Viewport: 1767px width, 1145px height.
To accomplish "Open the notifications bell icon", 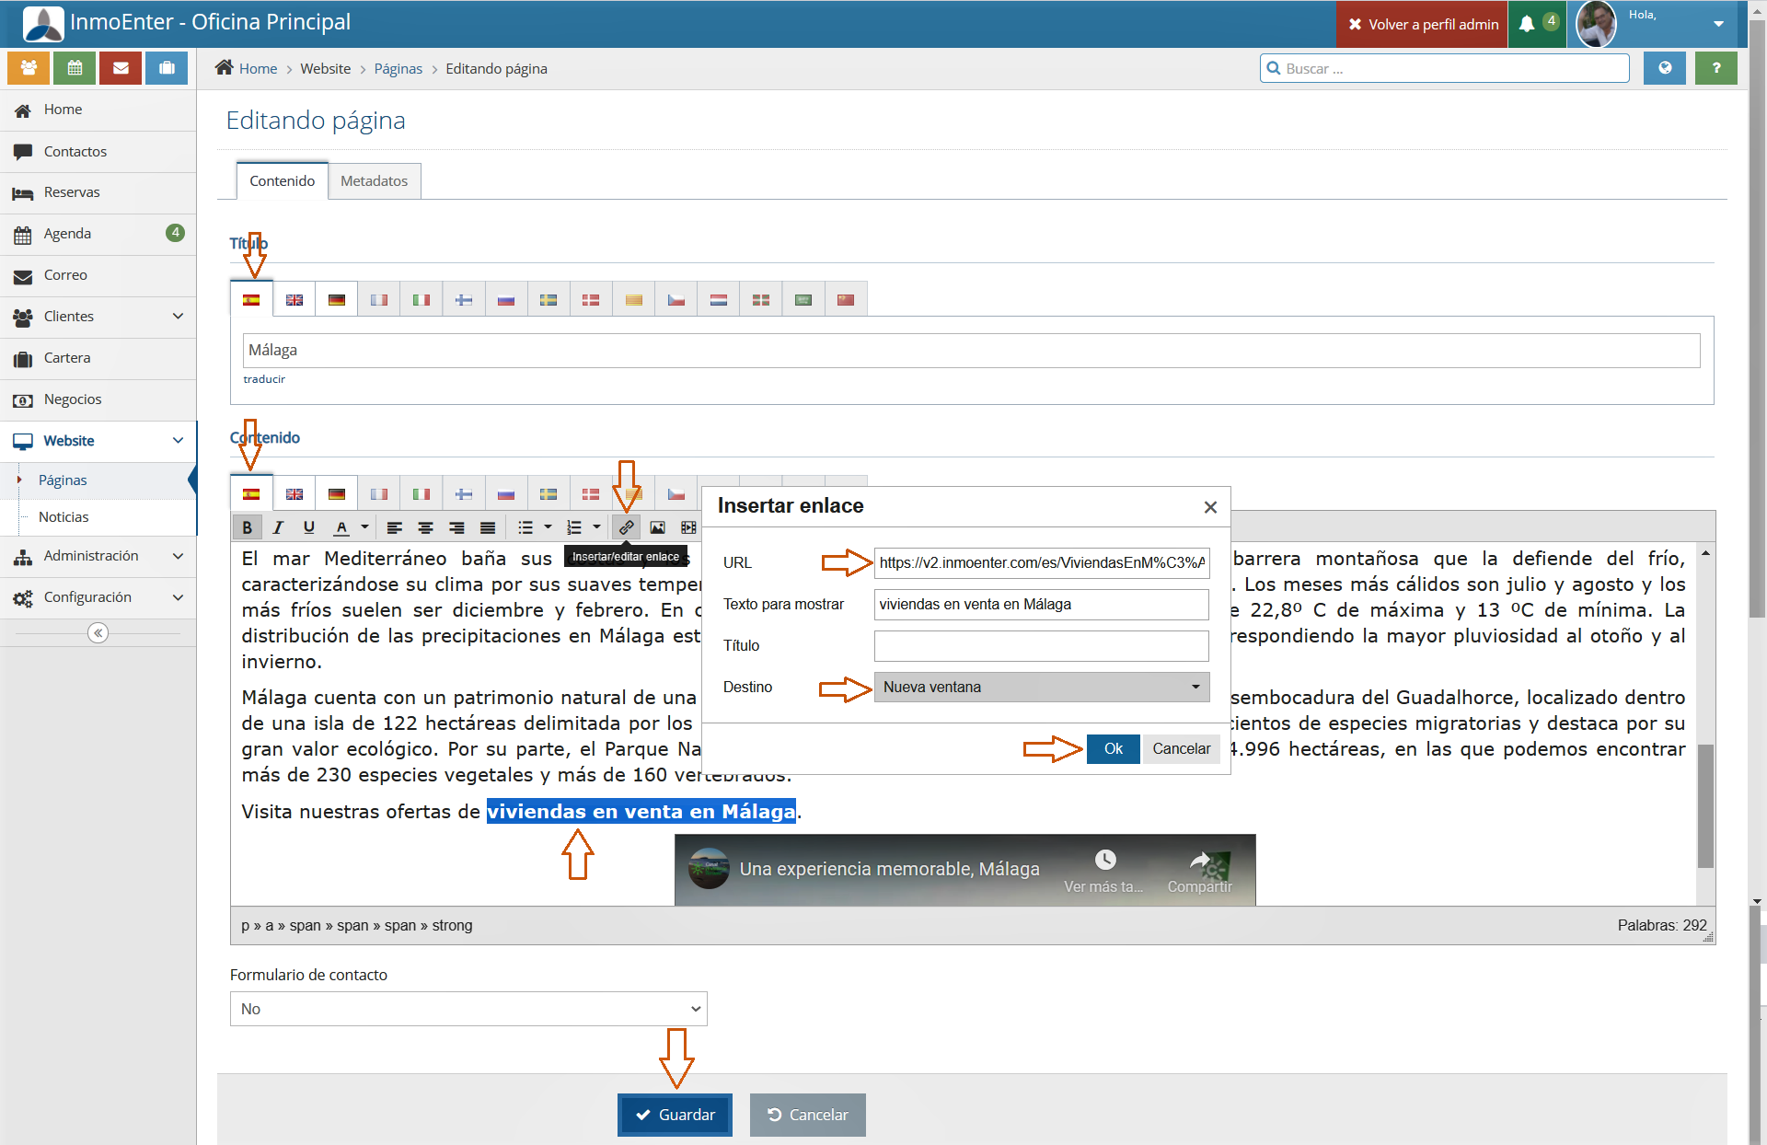I will tap(1527, 24).
